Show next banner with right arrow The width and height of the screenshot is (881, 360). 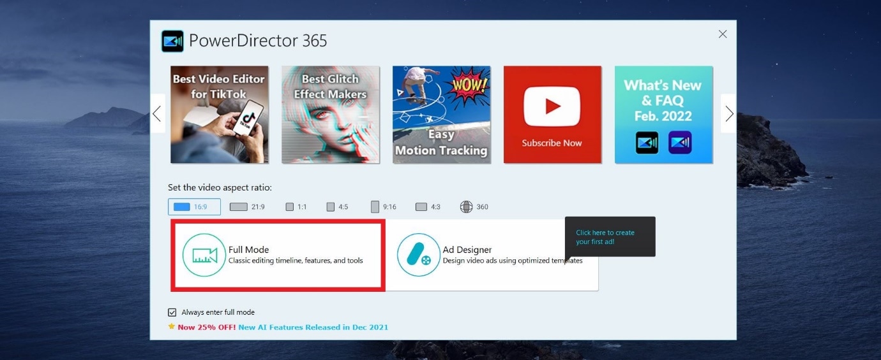tap(728, 113)
